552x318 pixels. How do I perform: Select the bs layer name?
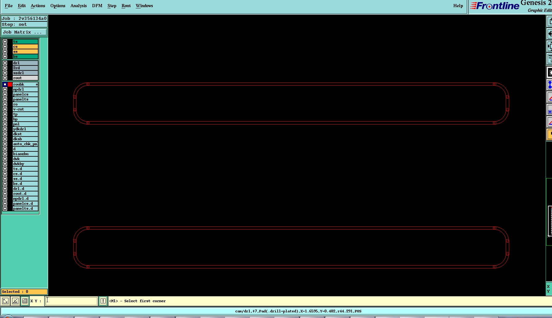[x=25, y=56]
